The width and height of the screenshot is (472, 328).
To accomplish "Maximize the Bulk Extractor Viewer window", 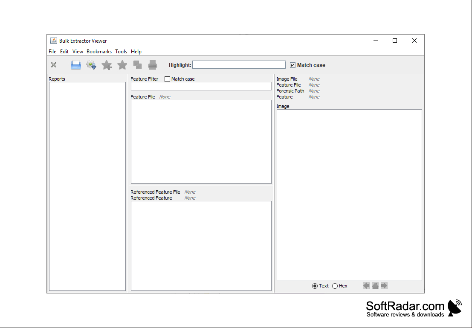I will pyautogui.click(x=395, y=41).
